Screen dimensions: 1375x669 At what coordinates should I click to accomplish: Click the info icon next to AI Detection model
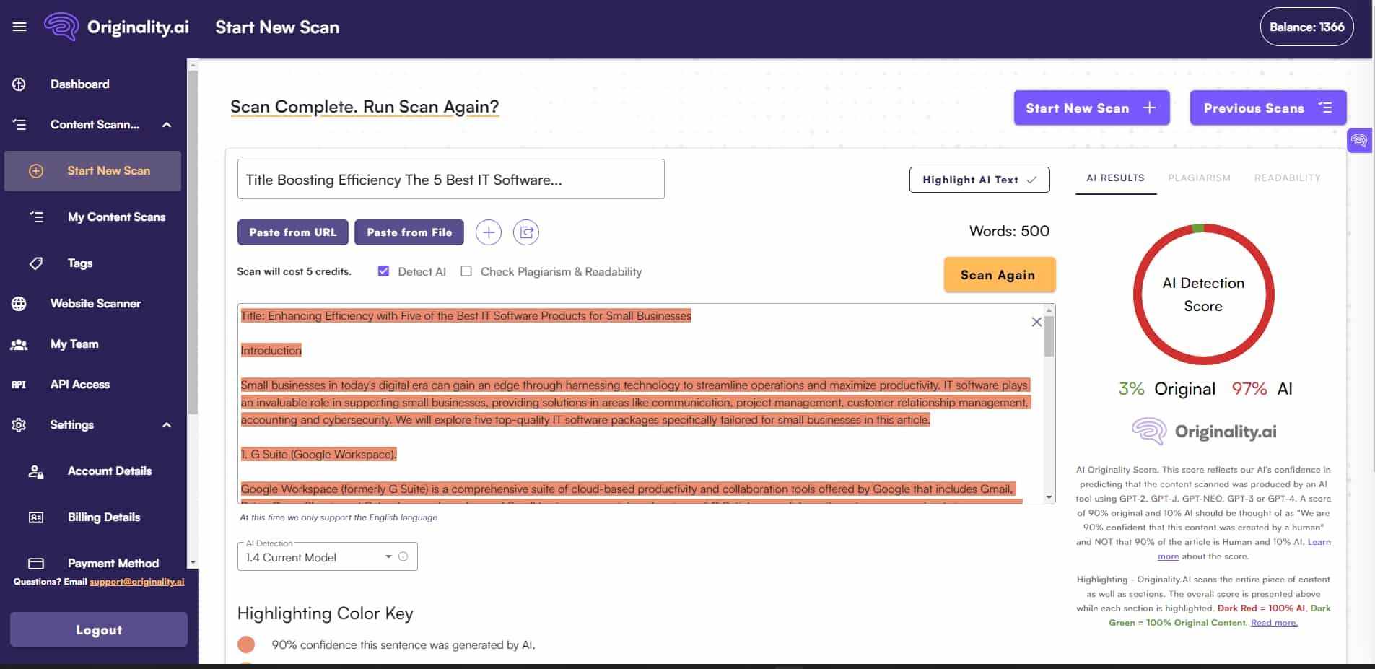click(x=403, y=556)
